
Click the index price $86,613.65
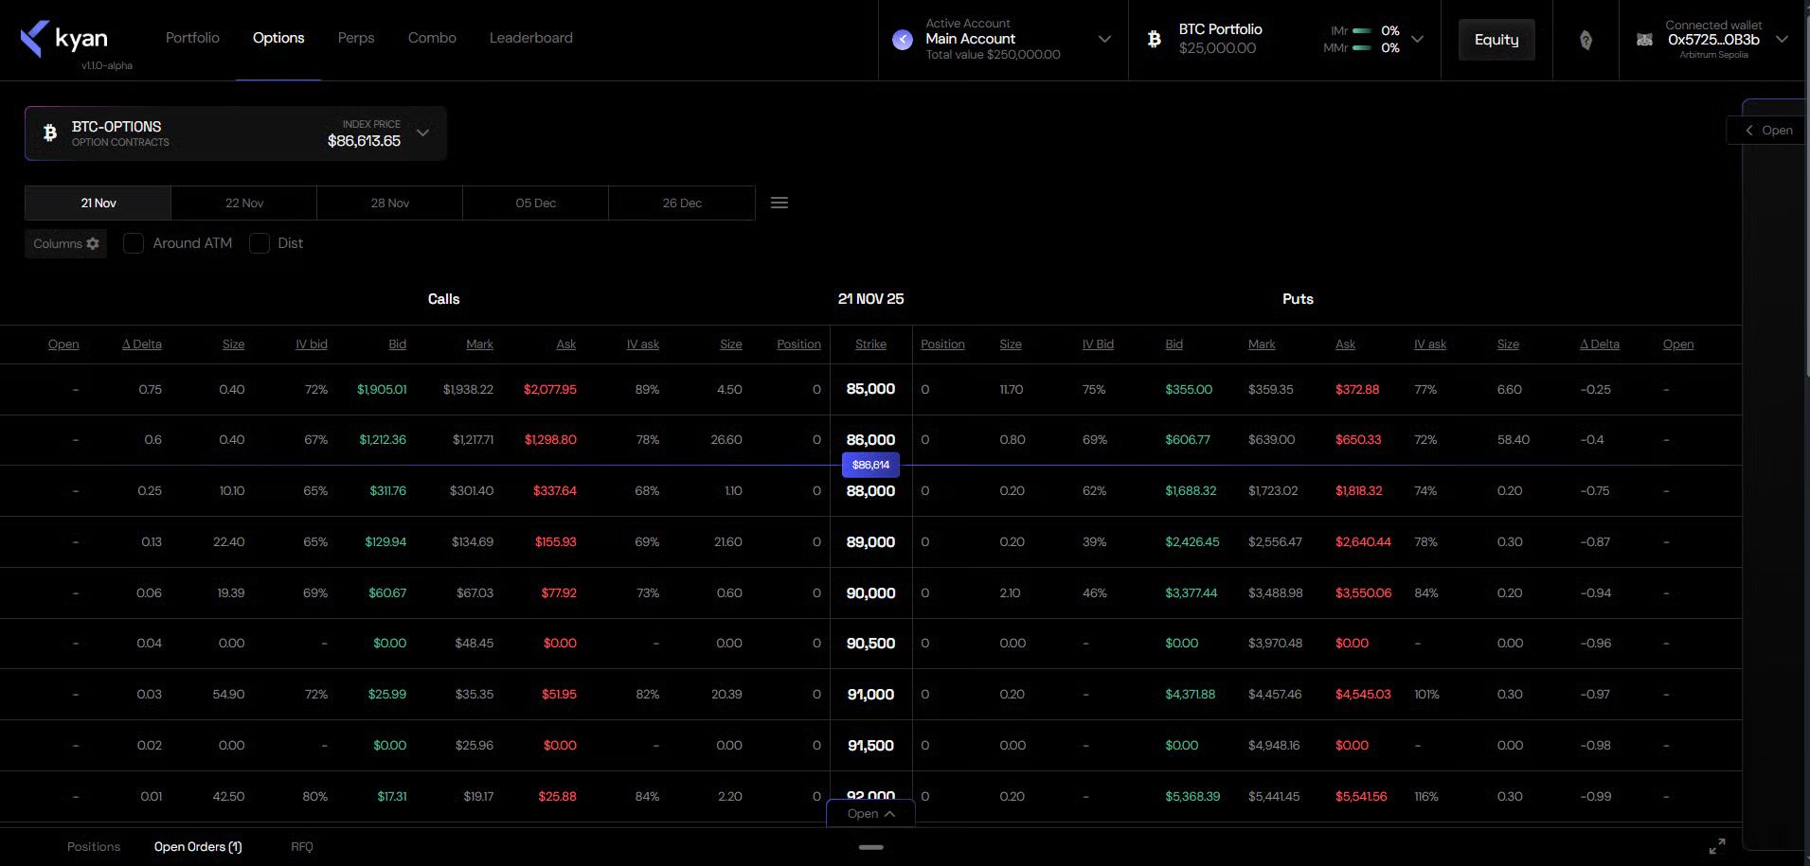365,141
